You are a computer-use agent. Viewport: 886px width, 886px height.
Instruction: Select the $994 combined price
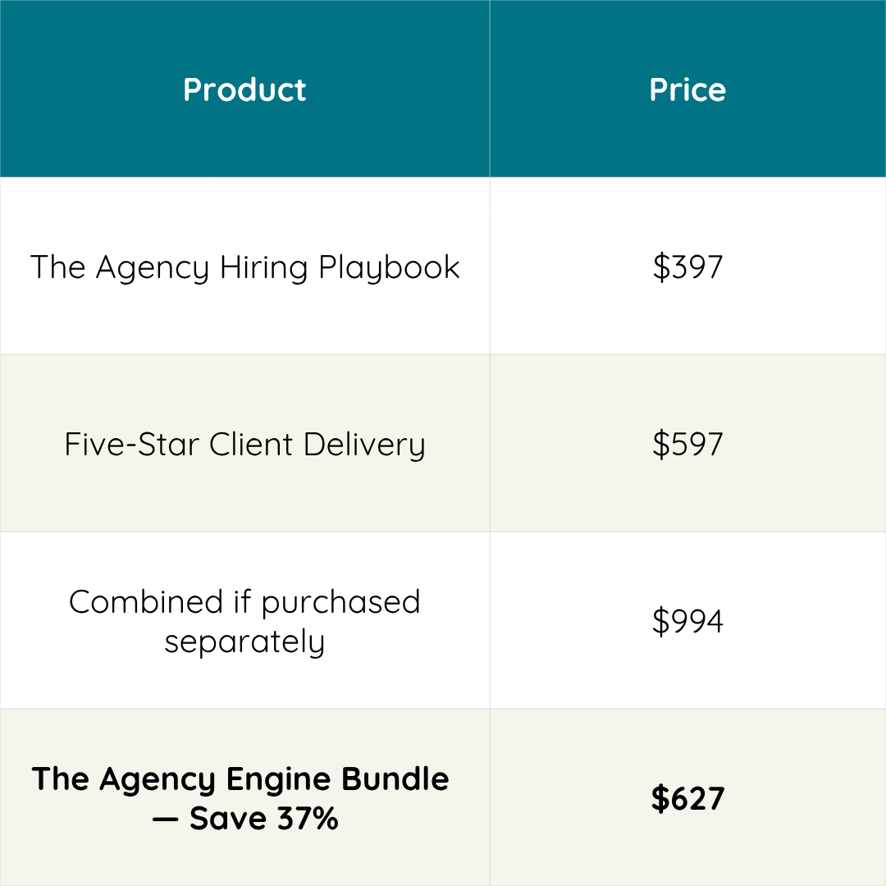pyautogui.click(x=687, y=621)
